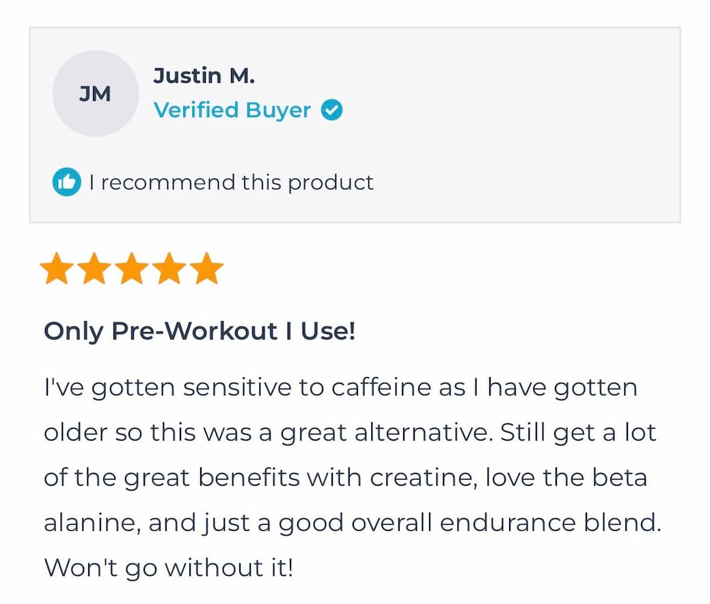The width and height of the screenshot is (710, 604).
Task: Click the blue Verified Buyer checkmark badge
Action: [x=331, y=109]
